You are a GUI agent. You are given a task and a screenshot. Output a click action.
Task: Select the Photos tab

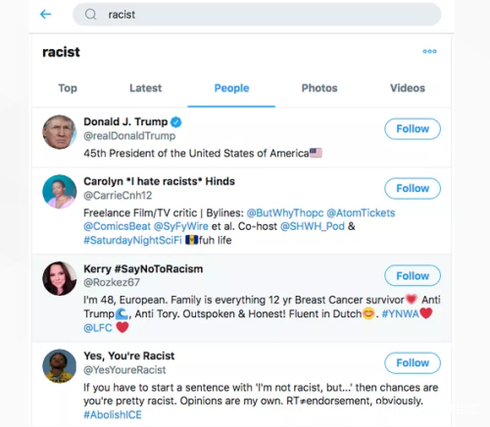(319, 88)
